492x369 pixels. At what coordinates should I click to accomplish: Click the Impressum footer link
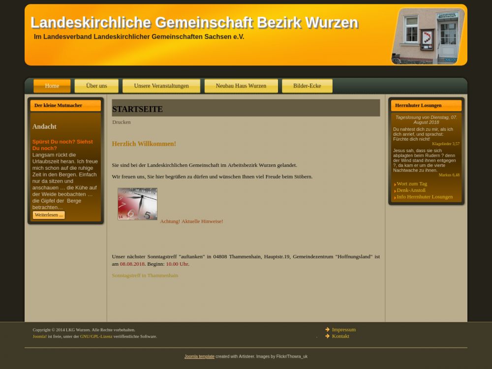tap(343, 330)
